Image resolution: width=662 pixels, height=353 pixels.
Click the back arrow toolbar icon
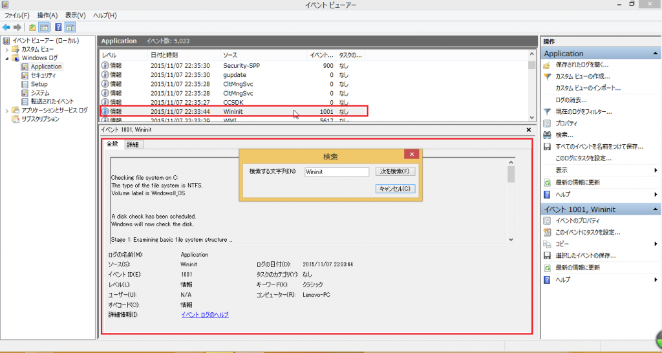click(x=6, y=28)
